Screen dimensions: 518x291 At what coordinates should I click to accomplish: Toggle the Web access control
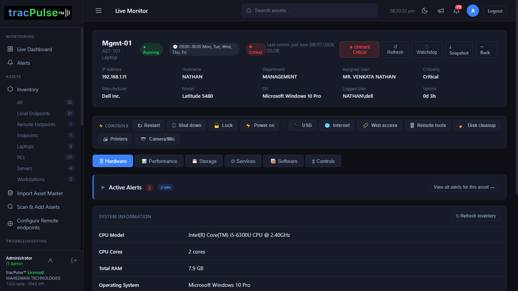coord(380,125)
